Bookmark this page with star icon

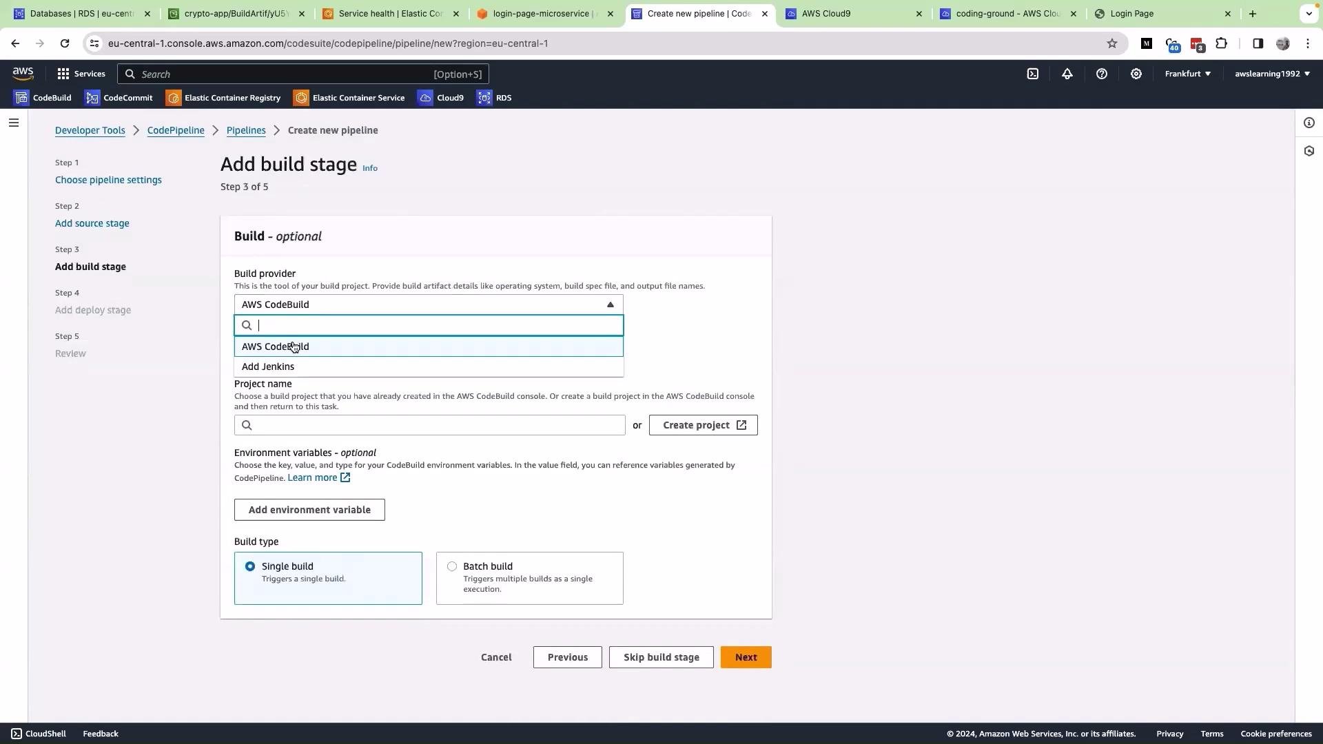(x=1112, y=43)
